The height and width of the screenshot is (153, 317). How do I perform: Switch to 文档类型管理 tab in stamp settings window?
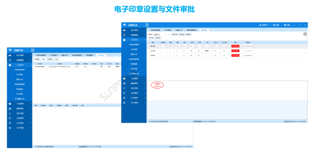pyautogui.click(x=155, y=30)
